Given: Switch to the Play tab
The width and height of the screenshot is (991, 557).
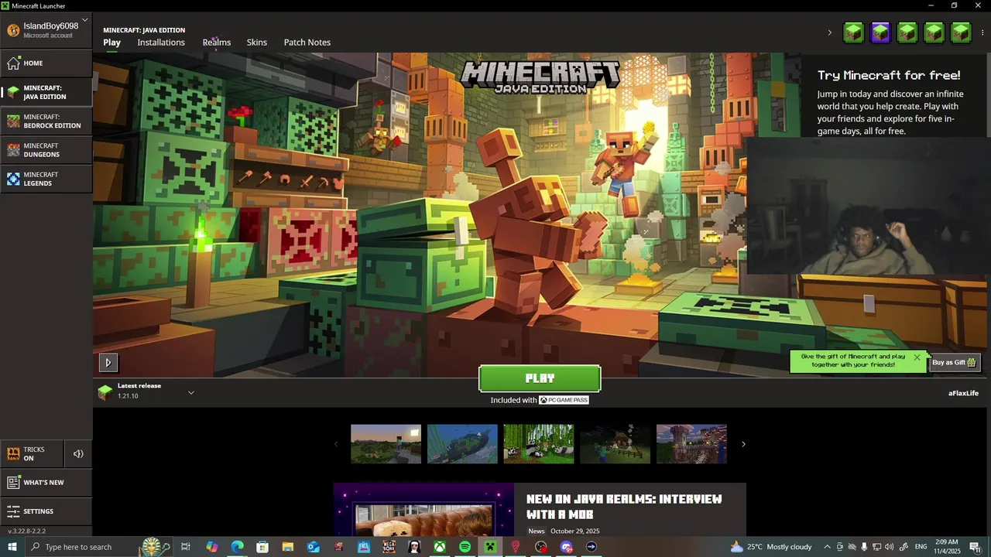Looking at the screenshot, I should (111, 43).
